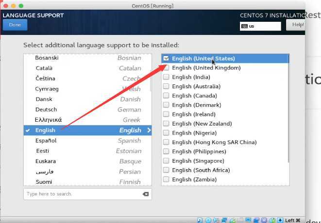The image size is (321, 223).
Task: Click the Done button
Action: [x=15, y=25]
